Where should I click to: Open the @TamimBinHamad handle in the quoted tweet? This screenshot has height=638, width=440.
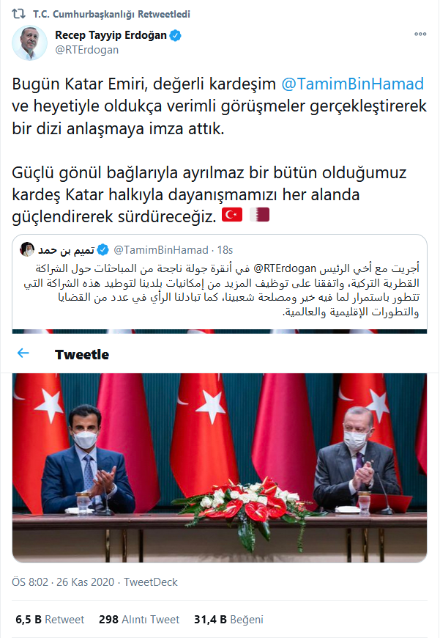click(x=161, y=250)
